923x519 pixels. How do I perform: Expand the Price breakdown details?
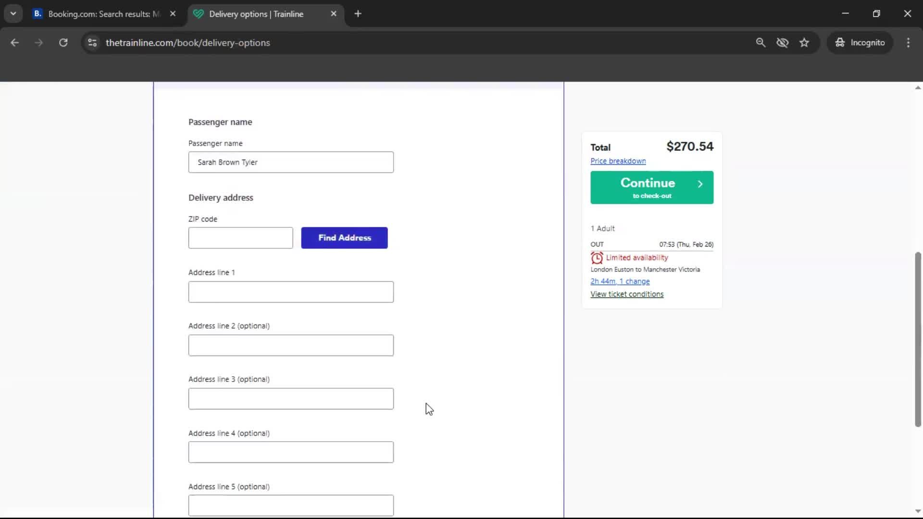coord(618,161)
